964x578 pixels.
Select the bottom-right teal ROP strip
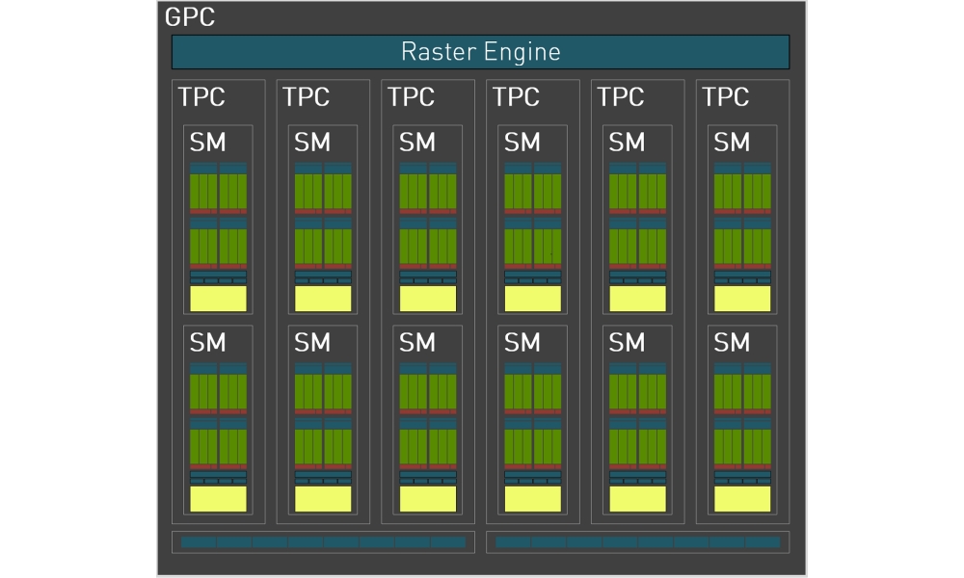[637, 542]
